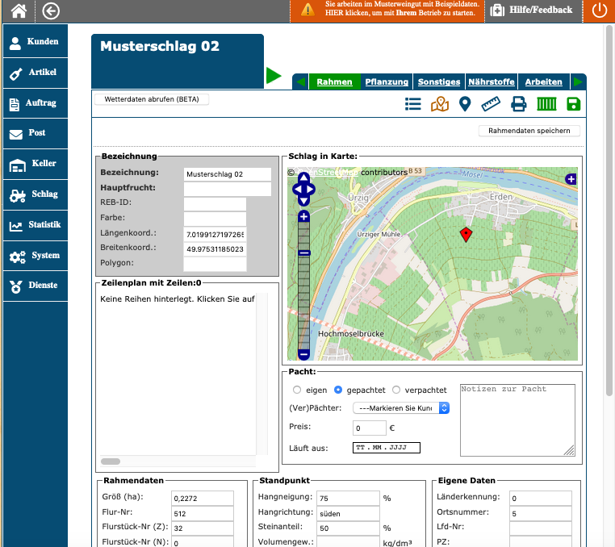The image size is (615, 547).
Task: Click the power logout icon
Action: [x=599, y=10]
